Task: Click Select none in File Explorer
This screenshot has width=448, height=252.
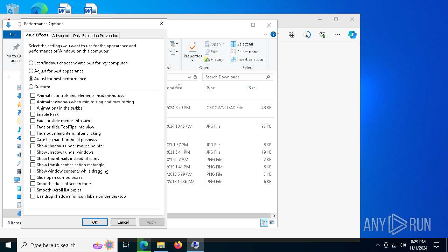Action: pos(244,52)
